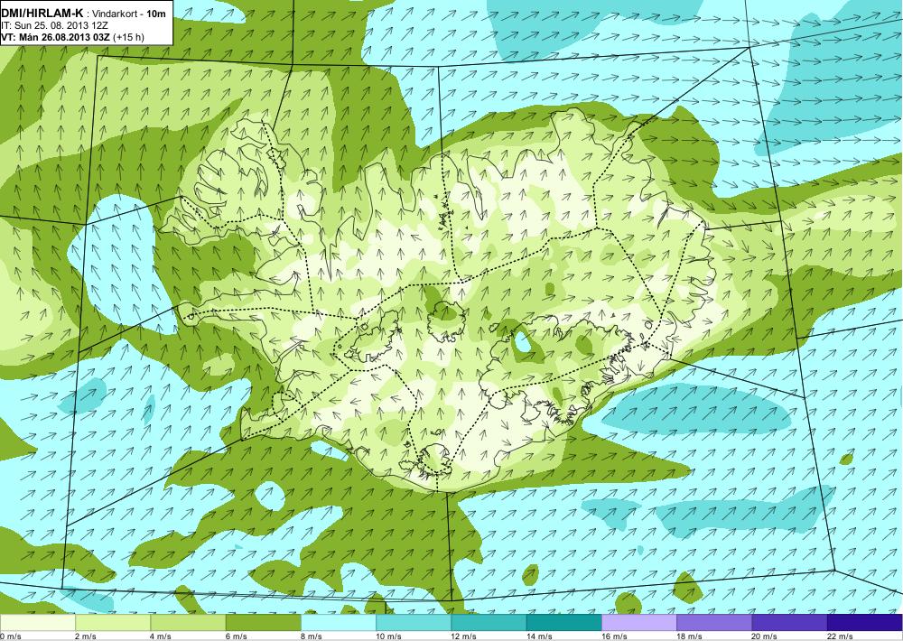Select the pale cyan 8–10 m/s legend swatch
The height and width of the screenshot is (641, 903).
(339, 623)
